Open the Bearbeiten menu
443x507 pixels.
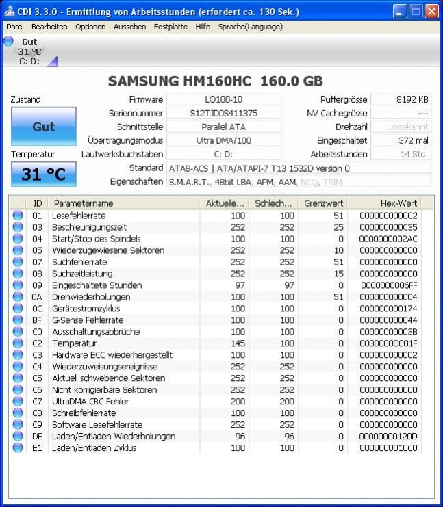point(49,27)
